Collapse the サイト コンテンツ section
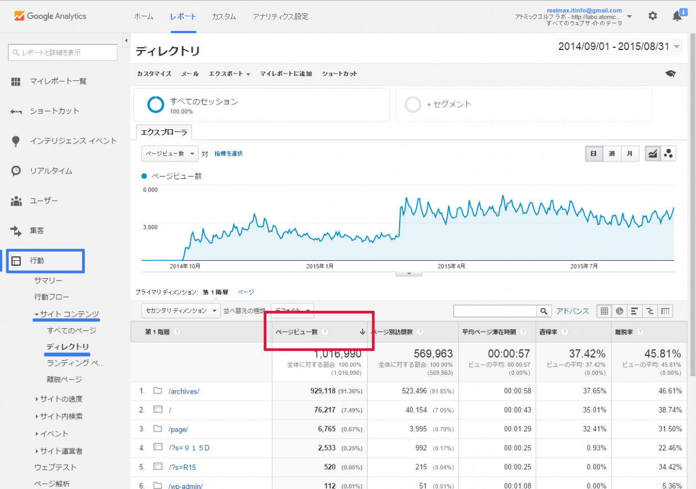 click(66, 314)
